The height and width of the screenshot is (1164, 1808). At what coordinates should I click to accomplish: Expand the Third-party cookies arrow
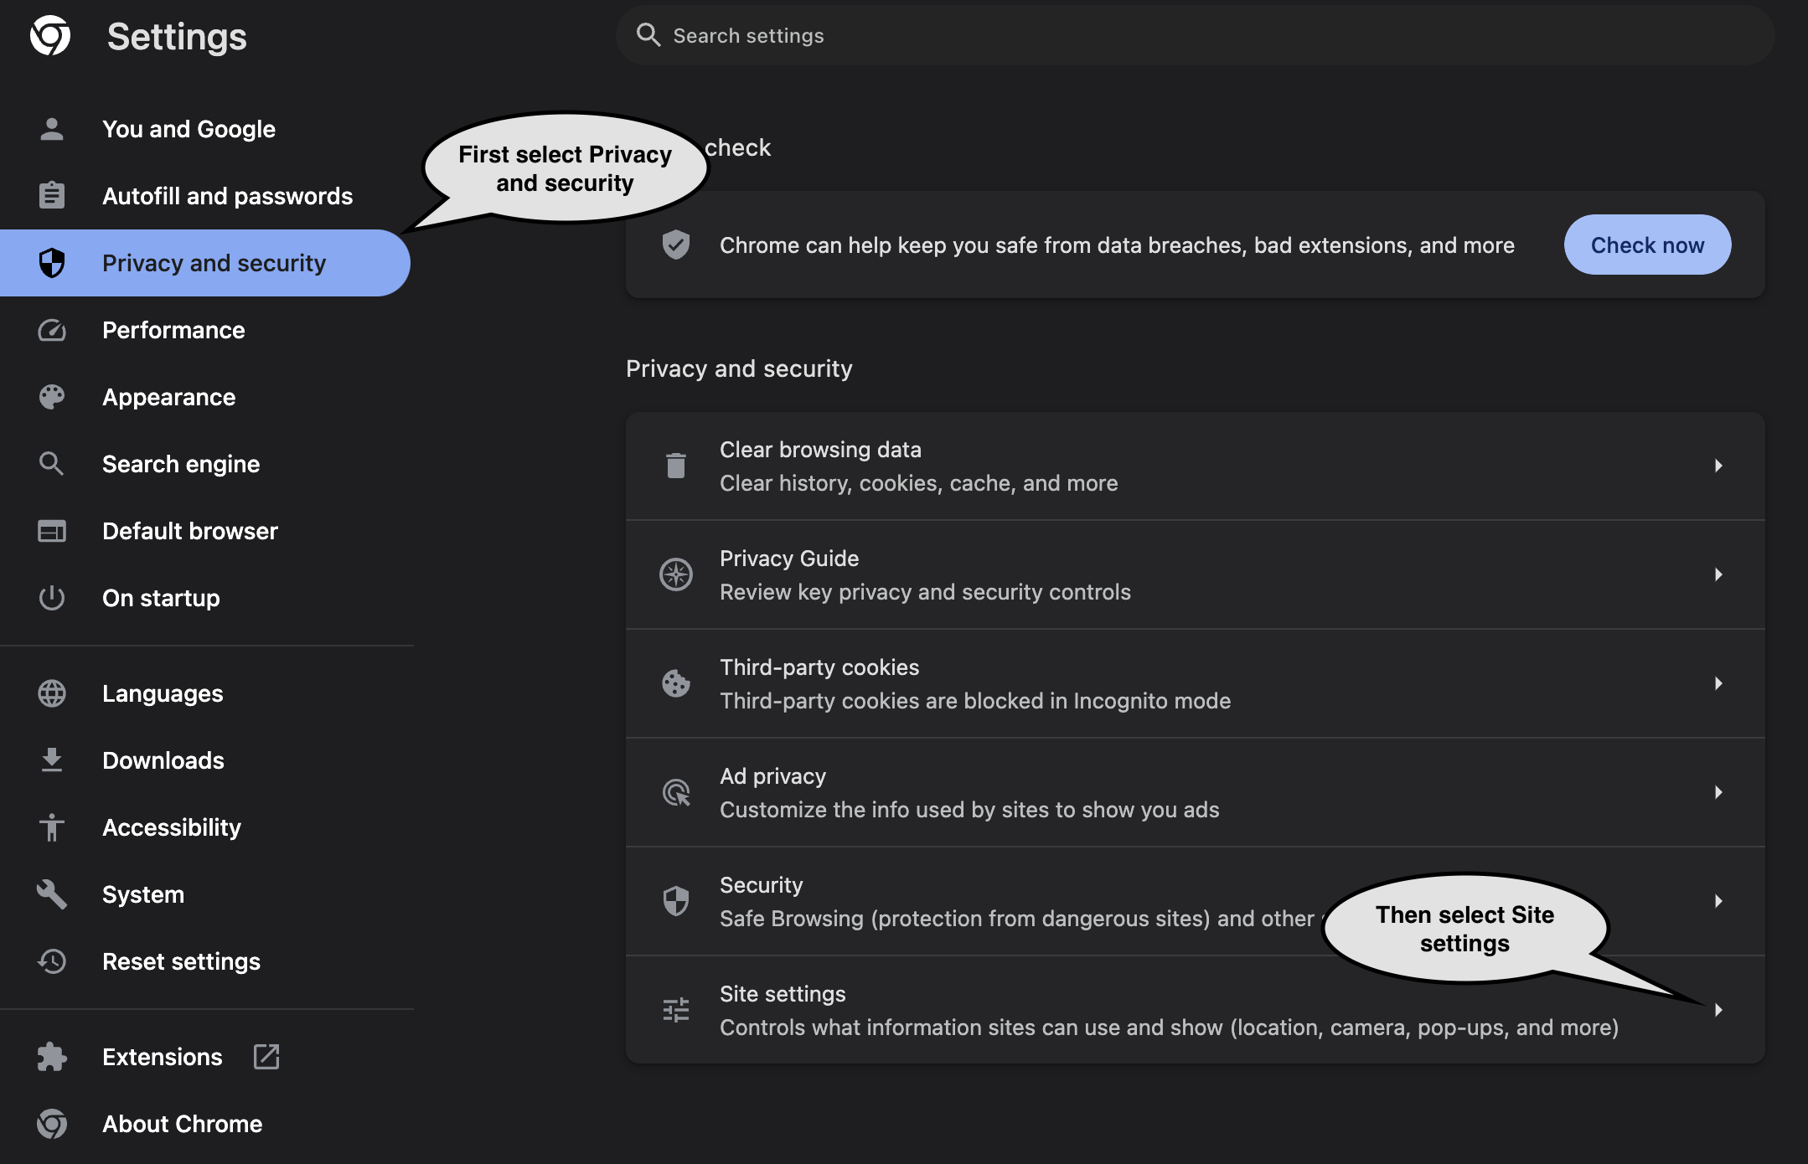tap(1718, 683)
